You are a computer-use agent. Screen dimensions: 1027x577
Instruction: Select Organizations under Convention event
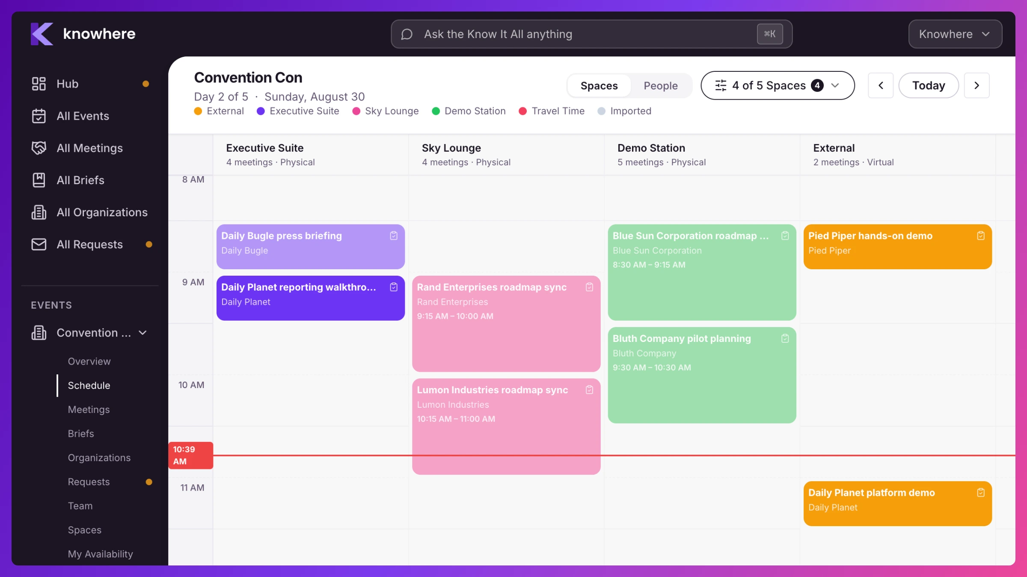pos(99,457)
